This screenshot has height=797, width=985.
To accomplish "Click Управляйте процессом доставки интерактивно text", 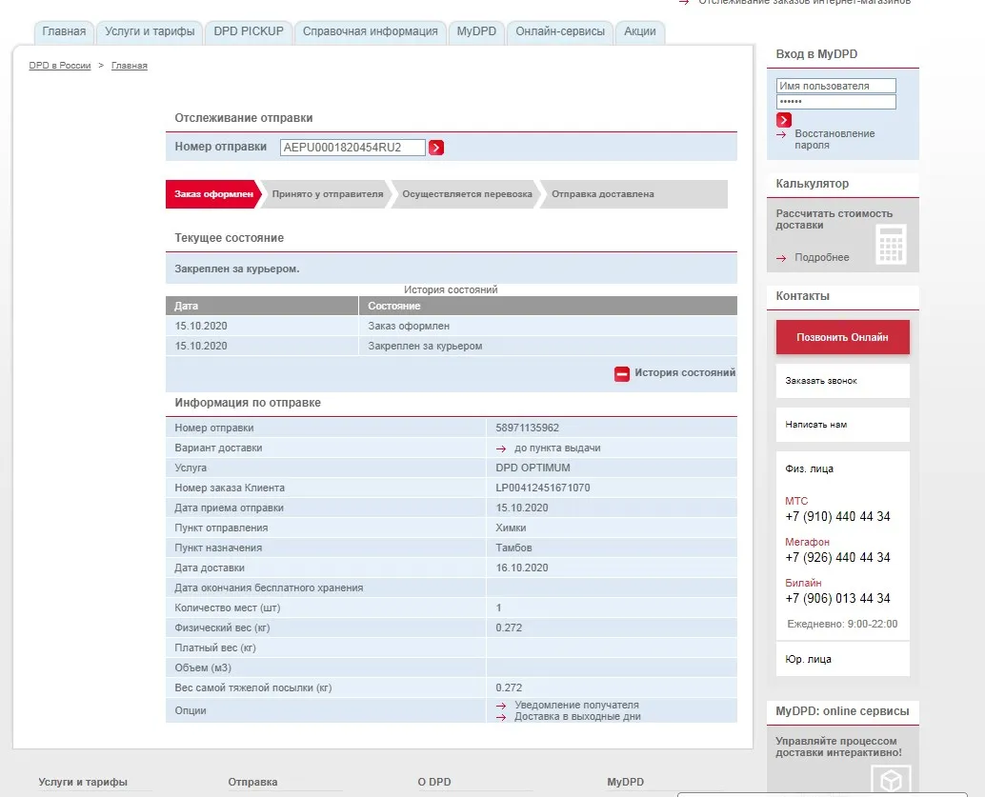I will click(838, 747).
